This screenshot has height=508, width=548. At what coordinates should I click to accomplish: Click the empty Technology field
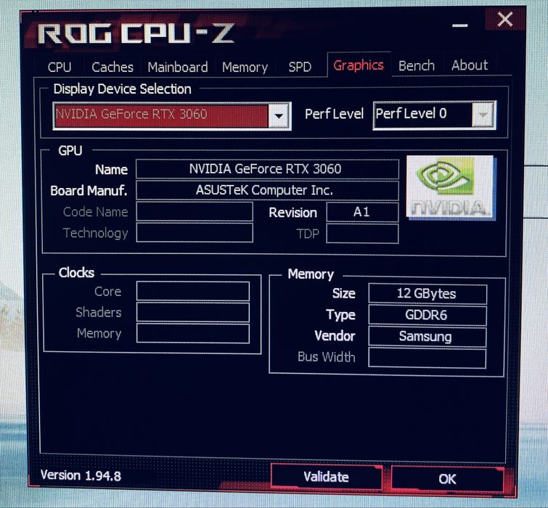195,233
